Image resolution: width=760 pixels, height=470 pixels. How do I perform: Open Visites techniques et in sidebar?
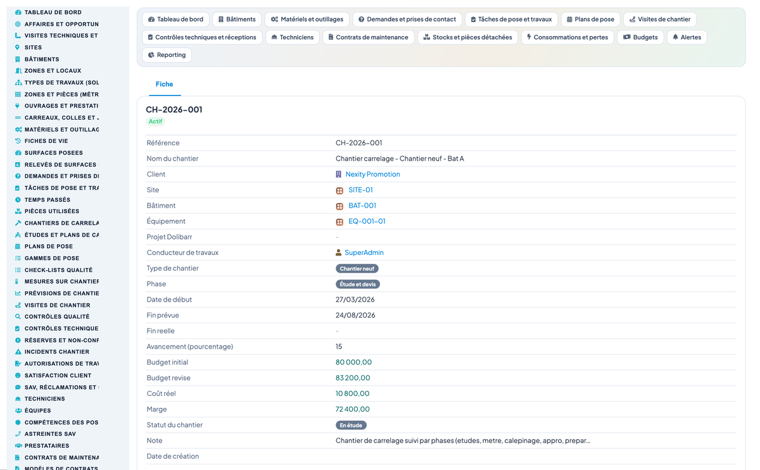click(x=61, y=35)
